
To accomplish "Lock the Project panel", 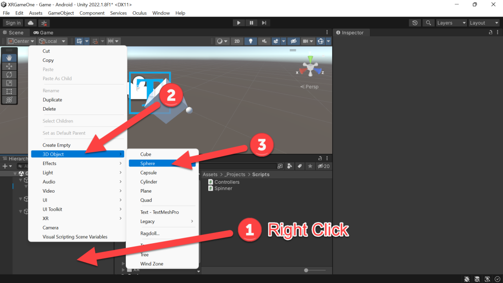I will coord(320,158).
